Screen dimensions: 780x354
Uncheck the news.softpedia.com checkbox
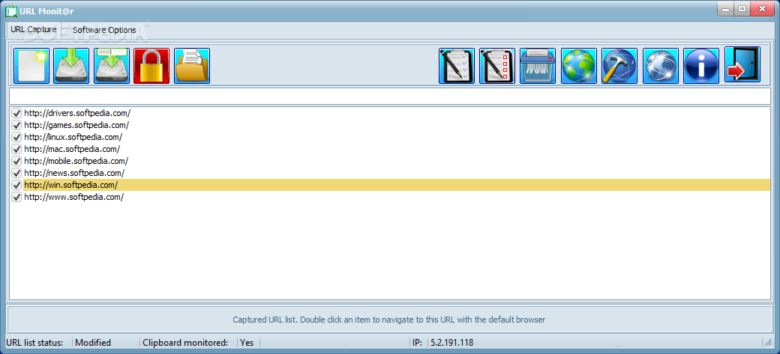[x=17, y=173]
